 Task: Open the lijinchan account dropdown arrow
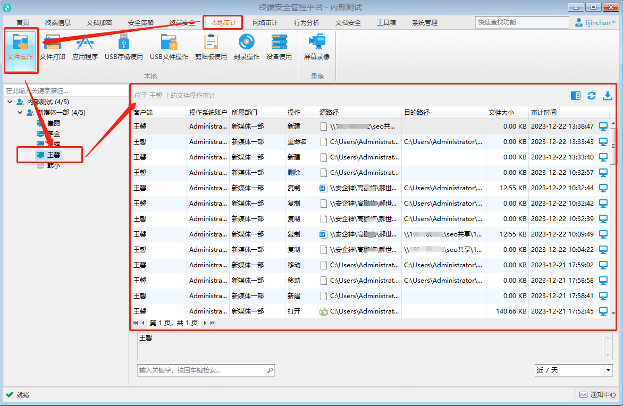coord(614,23)
